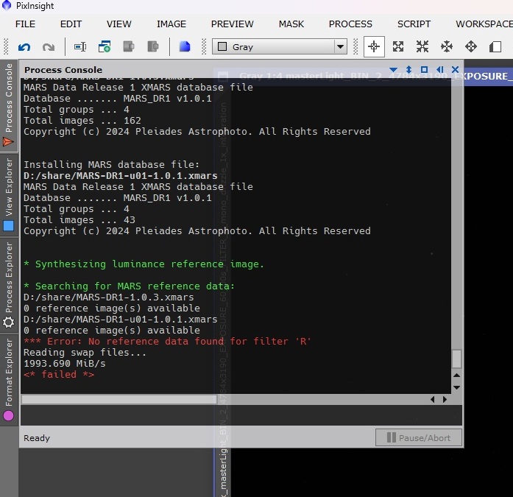
Task: Click the Pause/Abort button
Action: [x=419, y=437]
